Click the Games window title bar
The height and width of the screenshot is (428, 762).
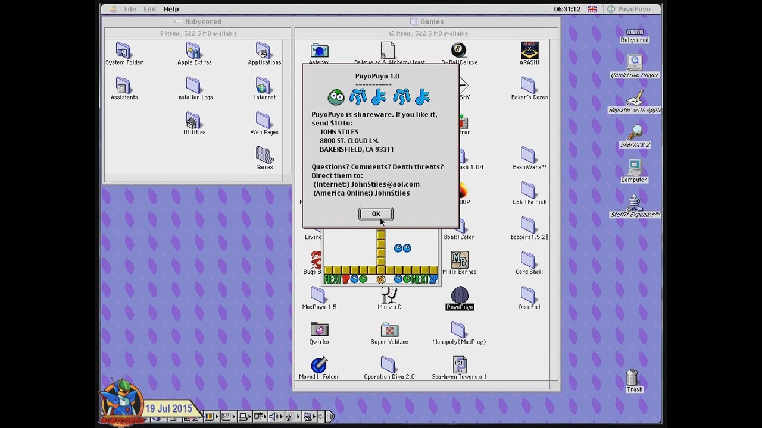coord(426,21)
